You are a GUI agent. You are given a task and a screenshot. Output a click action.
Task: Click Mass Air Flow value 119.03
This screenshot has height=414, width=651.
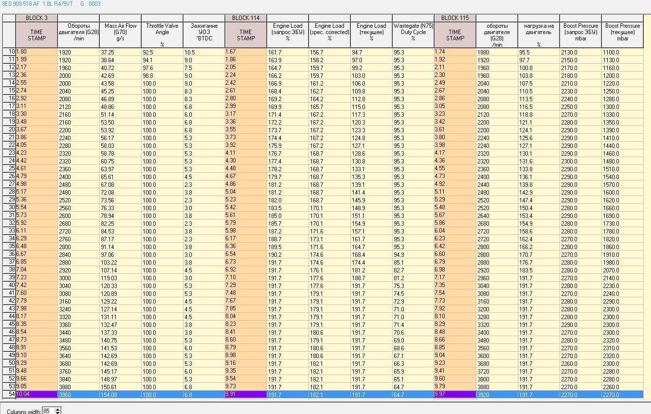pyautogui.click(x=120, y=277)
